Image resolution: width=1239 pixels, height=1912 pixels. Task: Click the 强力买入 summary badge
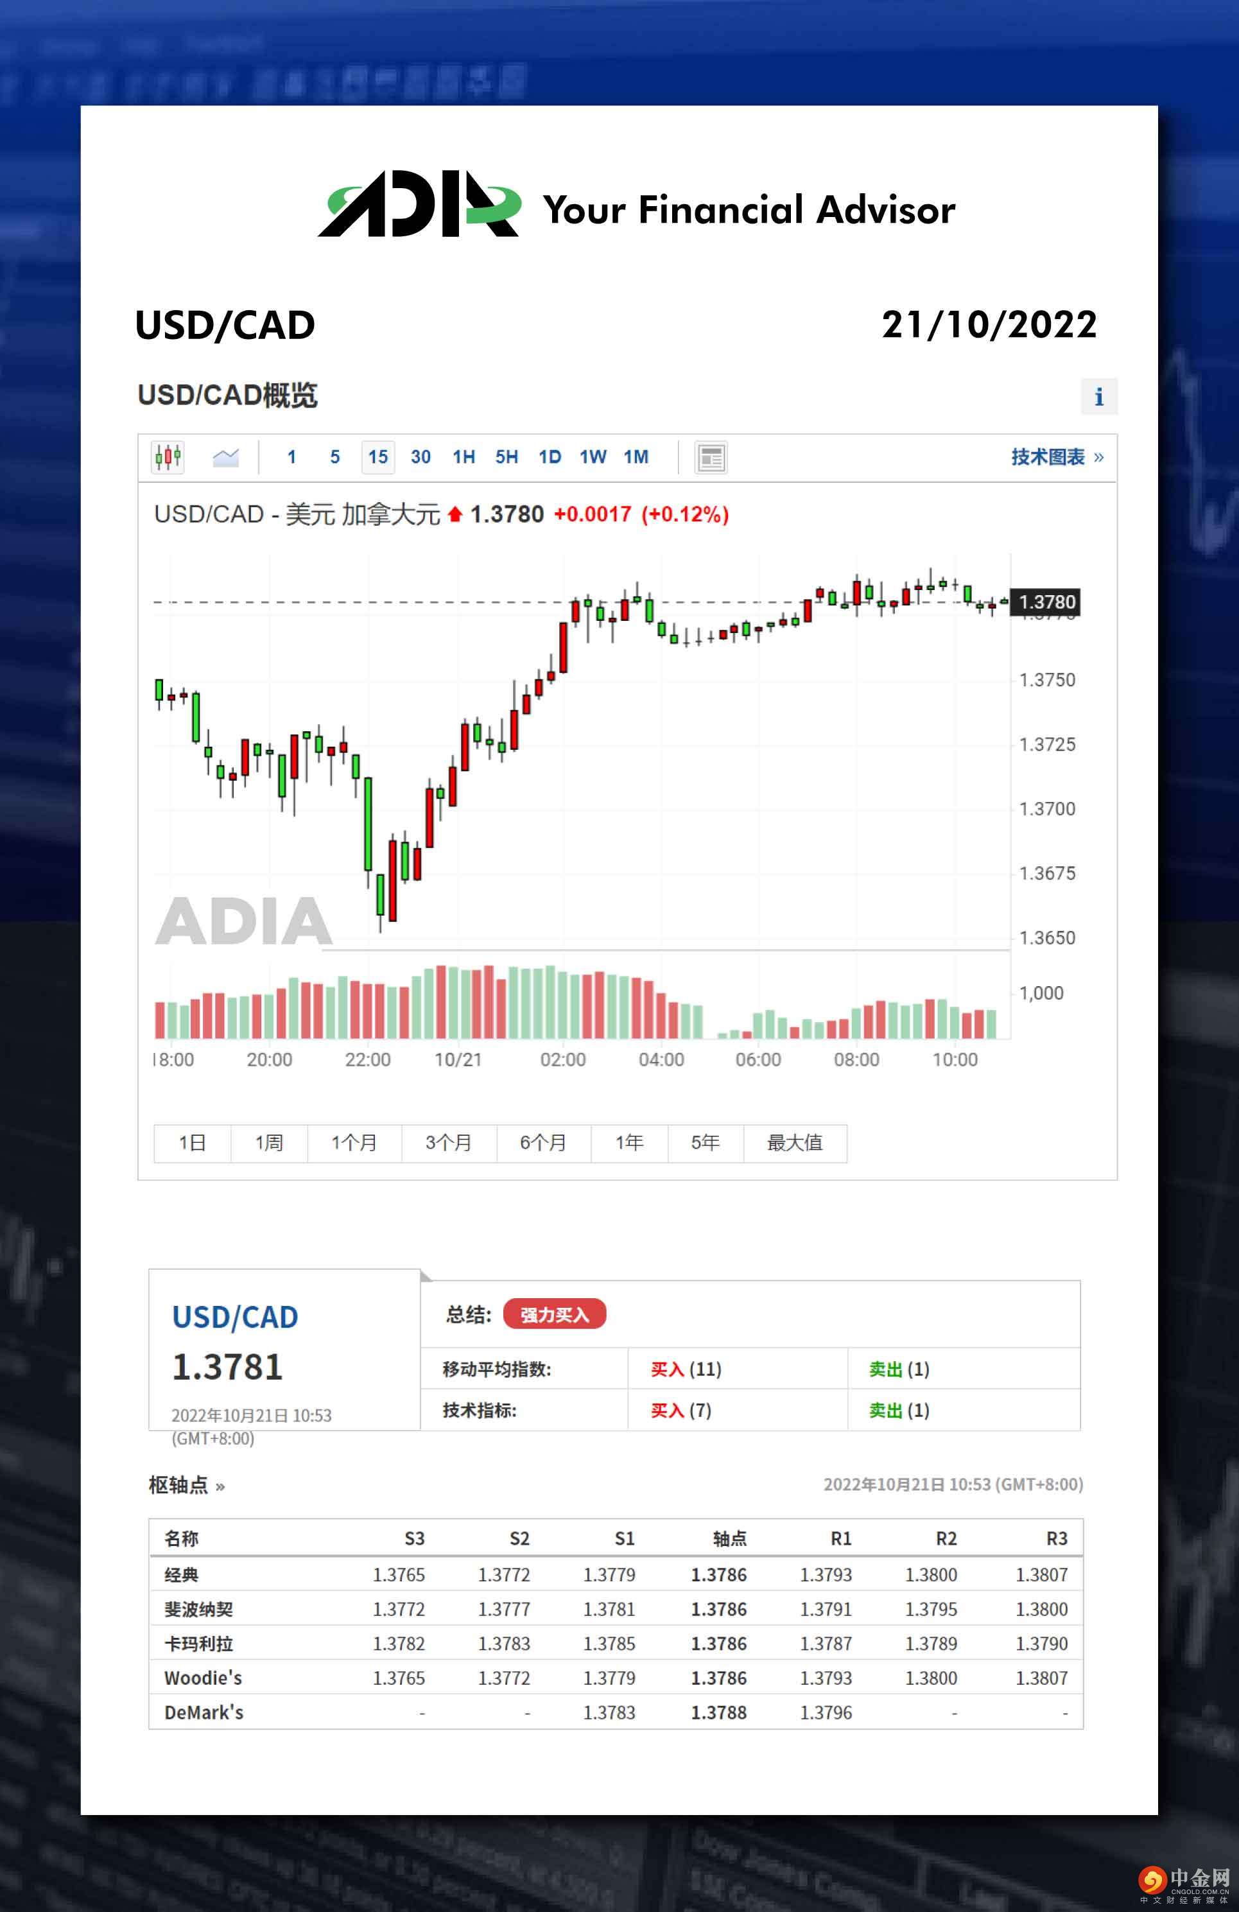[x=555, y=1314]
